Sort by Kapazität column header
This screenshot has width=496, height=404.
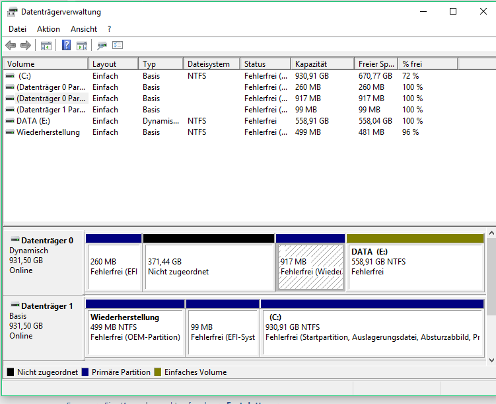pyautogui.click(x=322, y=64)
